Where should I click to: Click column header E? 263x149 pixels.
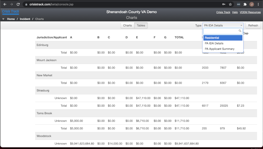(137, 37)
